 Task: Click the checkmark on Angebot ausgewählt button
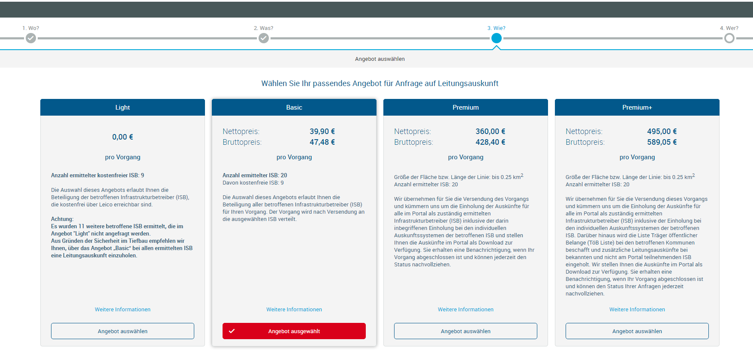pyautogui.click(x=232, y=331)
